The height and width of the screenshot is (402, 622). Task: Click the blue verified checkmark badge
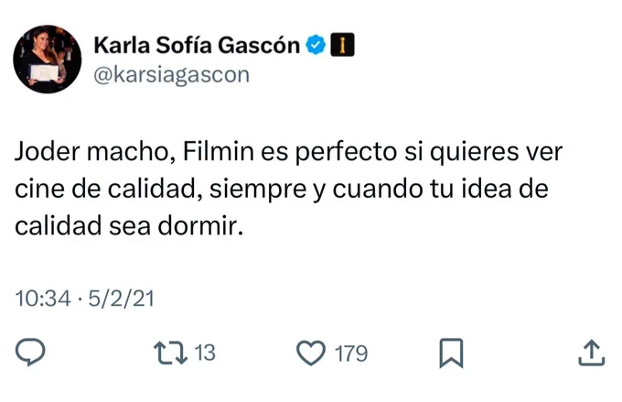(x=316, y=45)
